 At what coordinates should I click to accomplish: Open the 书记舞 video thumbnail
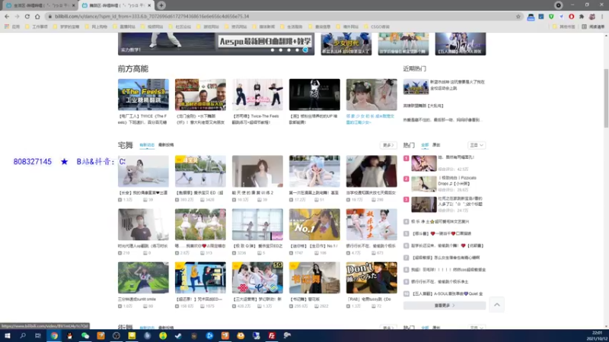[314, 277]
